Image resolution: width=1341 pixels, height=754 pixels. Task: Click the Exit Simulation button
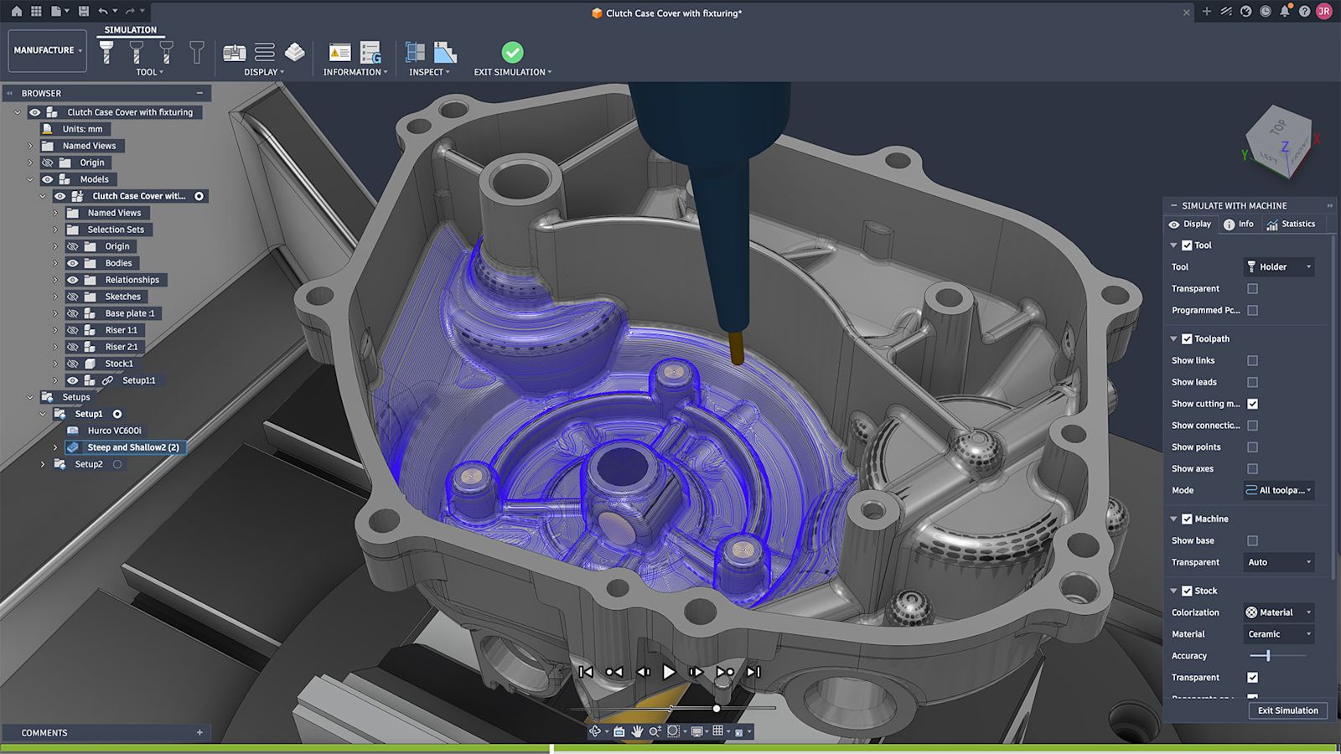click(x=1288, y=710)
